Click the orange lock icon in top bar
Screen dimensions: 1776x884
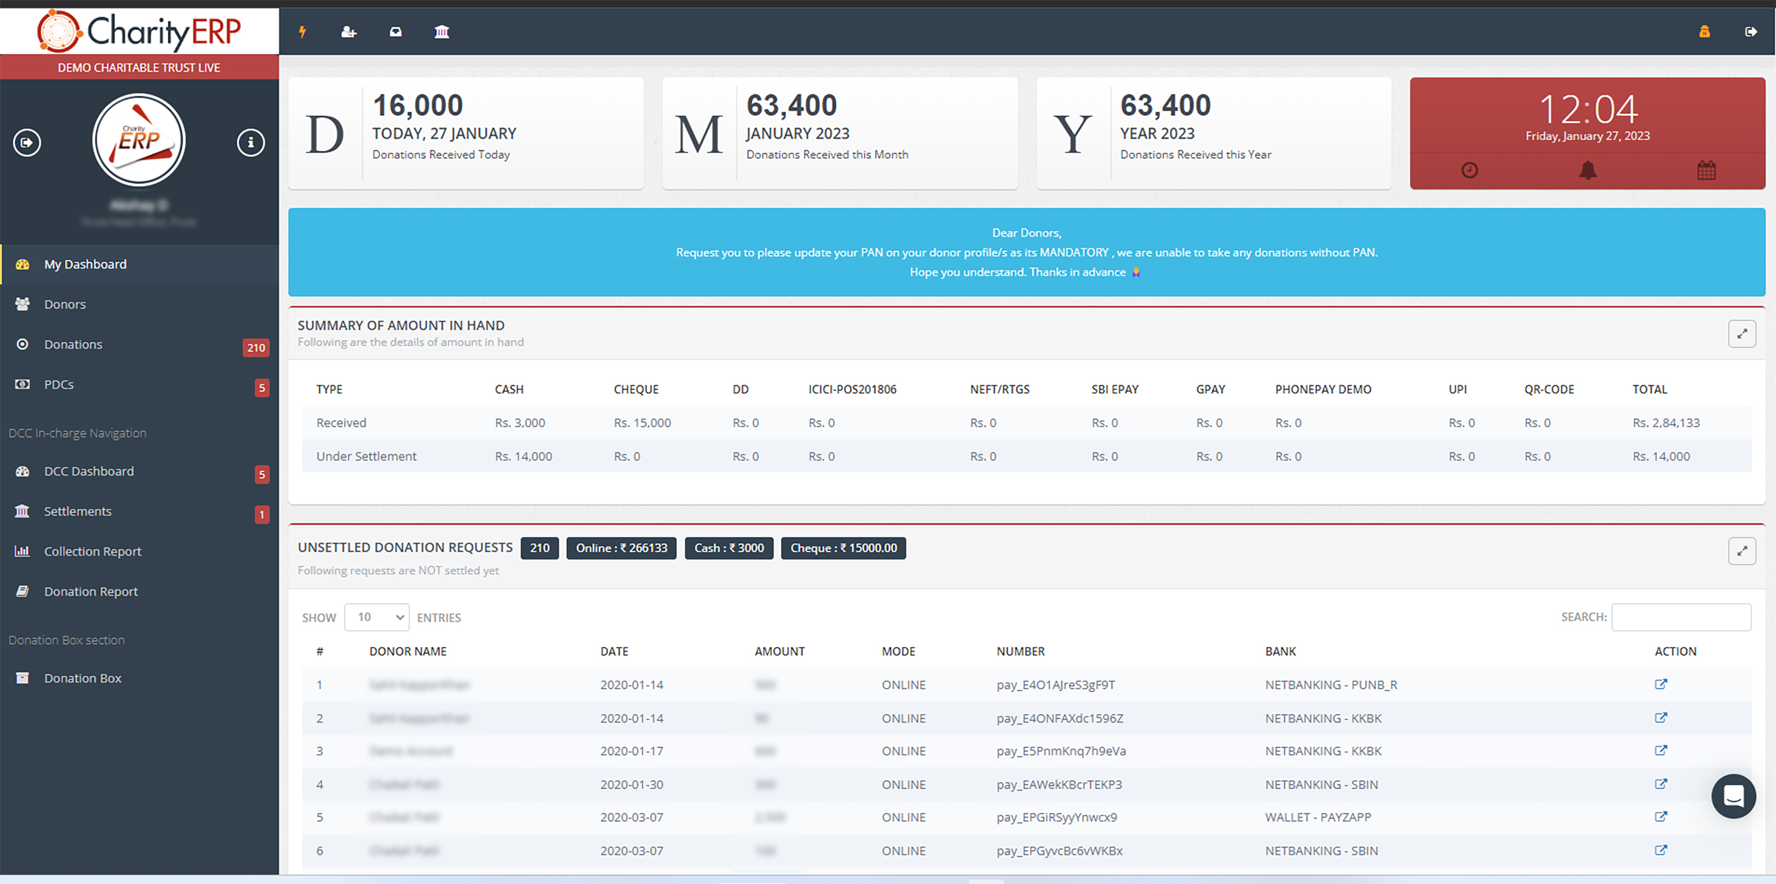click(x=1704, y=32)
